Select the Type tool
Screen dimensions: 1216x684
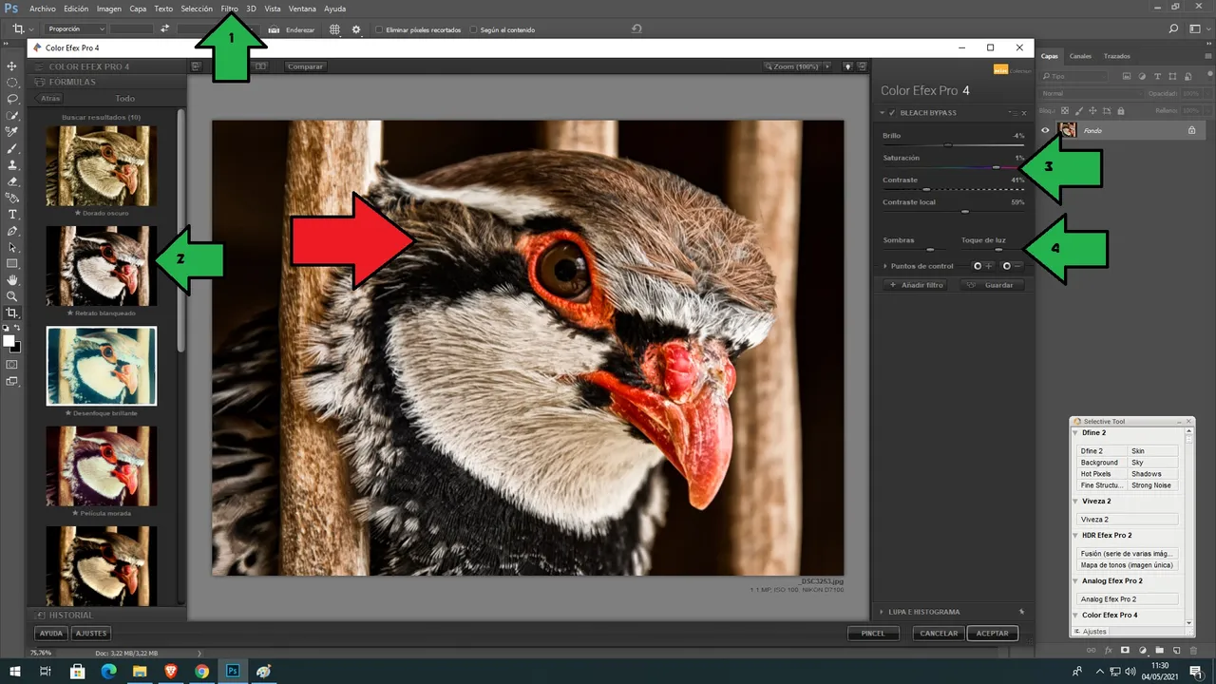click(12, 215)
